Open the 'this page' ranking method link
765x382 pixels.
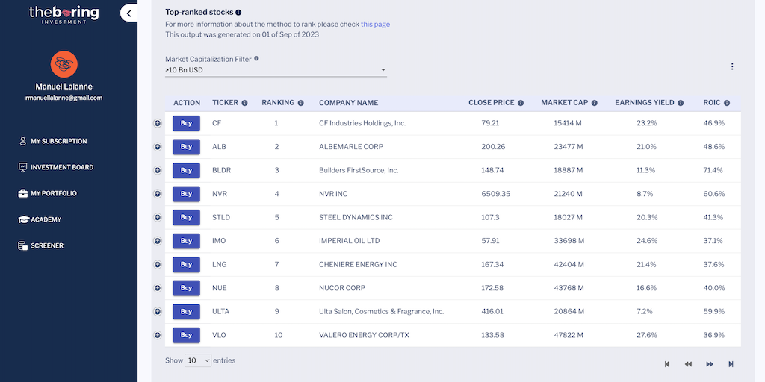click(375, 24)
